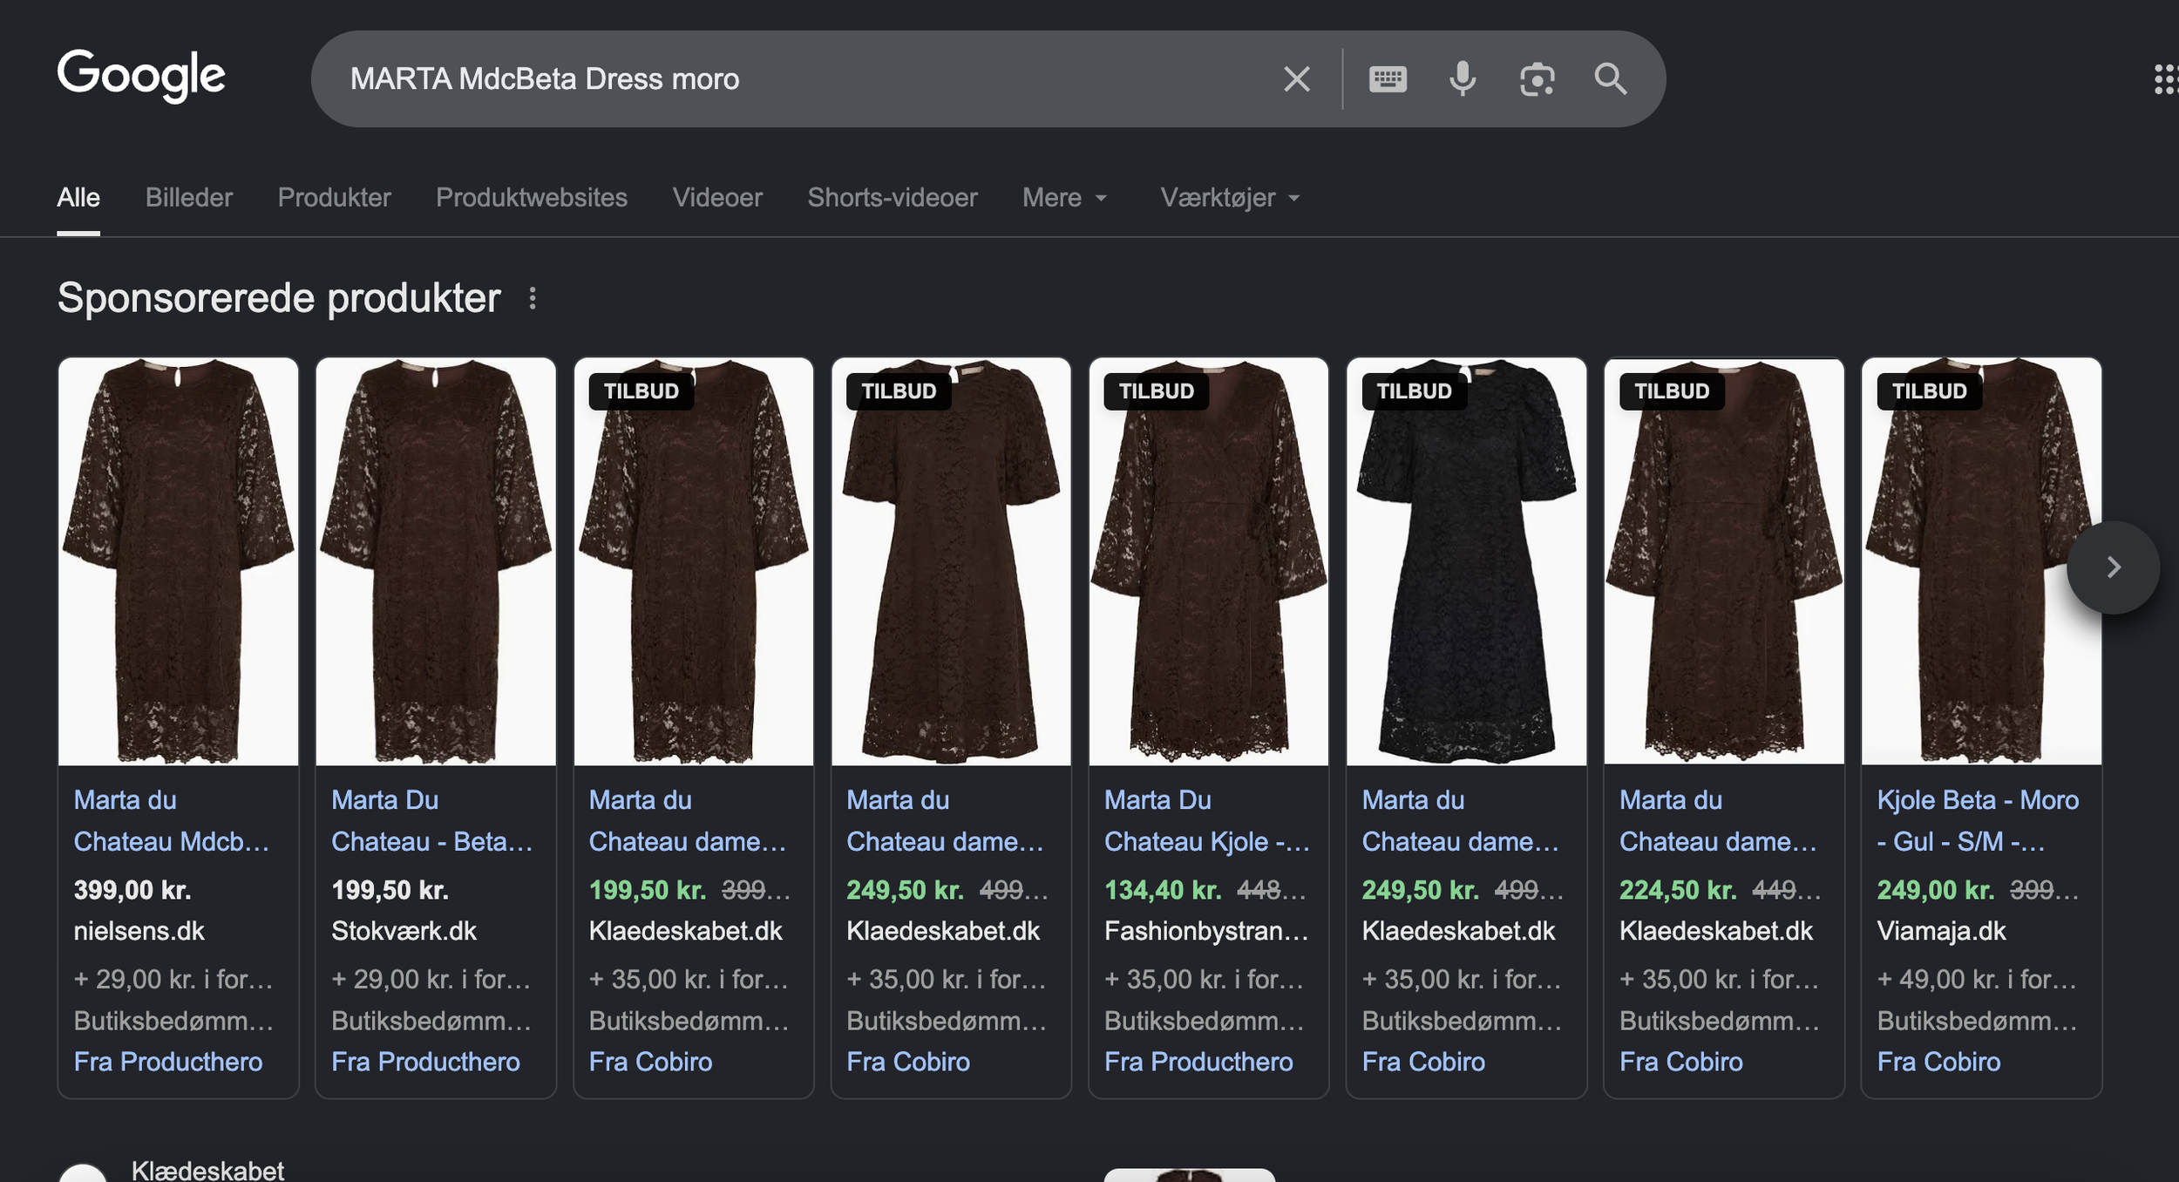Open the Klædeskabet search result
Viewport: 2179px width, 1182px height.
point(207,1170)
